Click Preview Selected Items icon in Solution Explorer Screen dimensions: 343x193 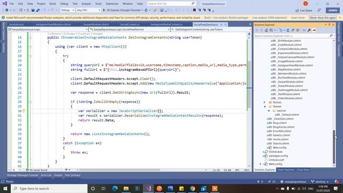[x=314, y=30]
